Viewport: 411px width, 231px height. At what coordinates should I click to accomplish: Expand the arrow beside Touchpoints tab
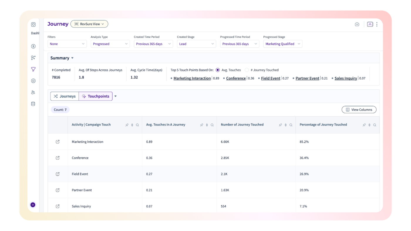pyautogui.click(x=115, y=96)
